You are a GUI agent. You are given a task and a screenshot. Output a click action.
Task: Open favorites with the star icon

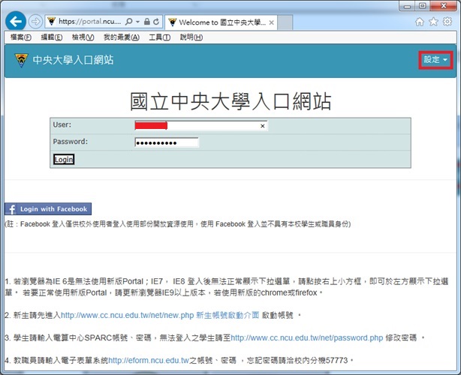click(433, 22)
